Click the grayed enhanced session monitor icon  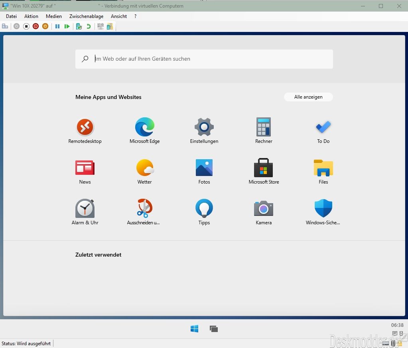101,26
